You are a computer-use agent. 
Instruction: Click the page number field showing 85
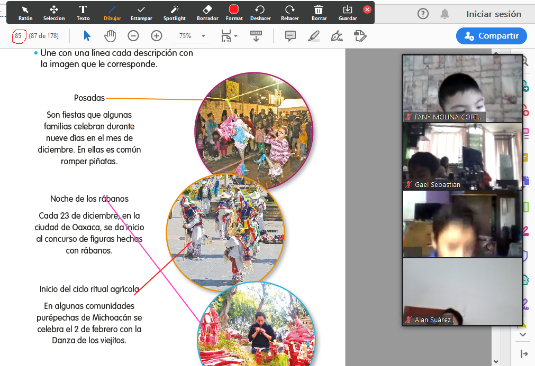(x=19, y=36)
